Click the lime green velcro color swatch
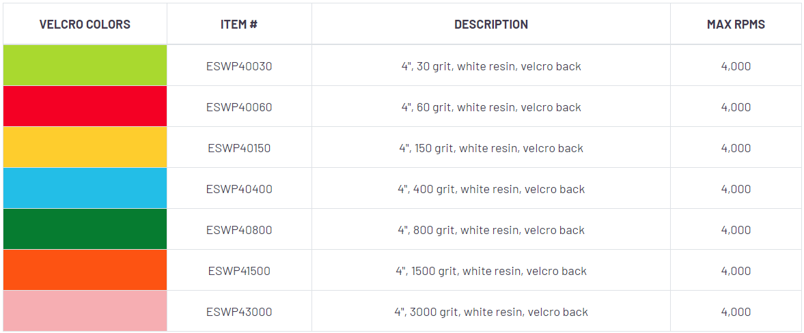The height and width of the screenshot is (333, 804). tap(85, 66)
